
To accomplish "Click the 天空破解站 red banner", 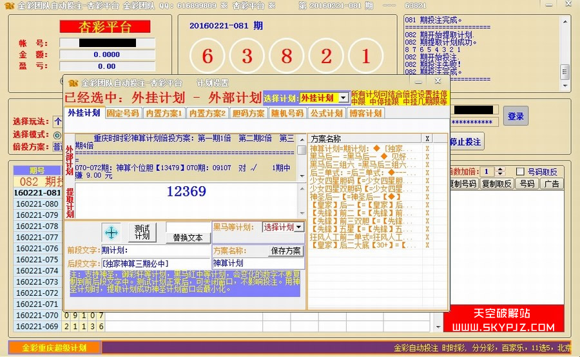I will pyautogui.click(x=503, y=318).
